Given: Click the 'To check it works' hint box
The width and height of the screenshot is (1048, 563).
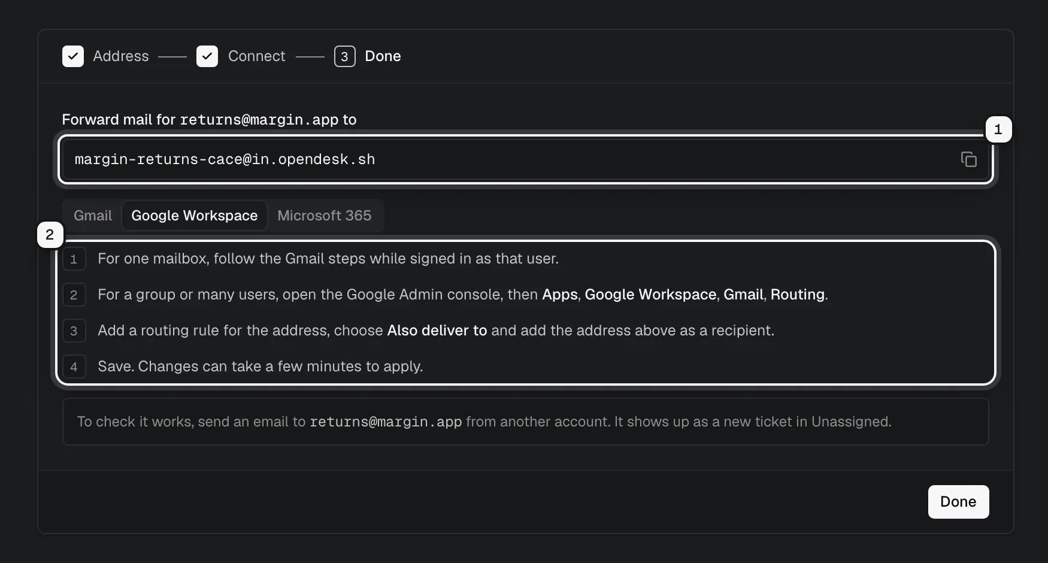Looking at the screenshot, I should pos(526,422).
